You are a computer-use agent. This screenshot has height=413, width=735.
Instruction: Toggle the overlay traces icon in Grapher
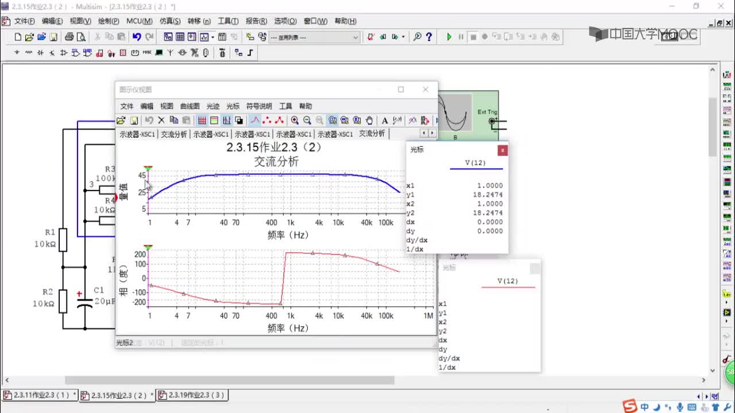coord(412,120)
